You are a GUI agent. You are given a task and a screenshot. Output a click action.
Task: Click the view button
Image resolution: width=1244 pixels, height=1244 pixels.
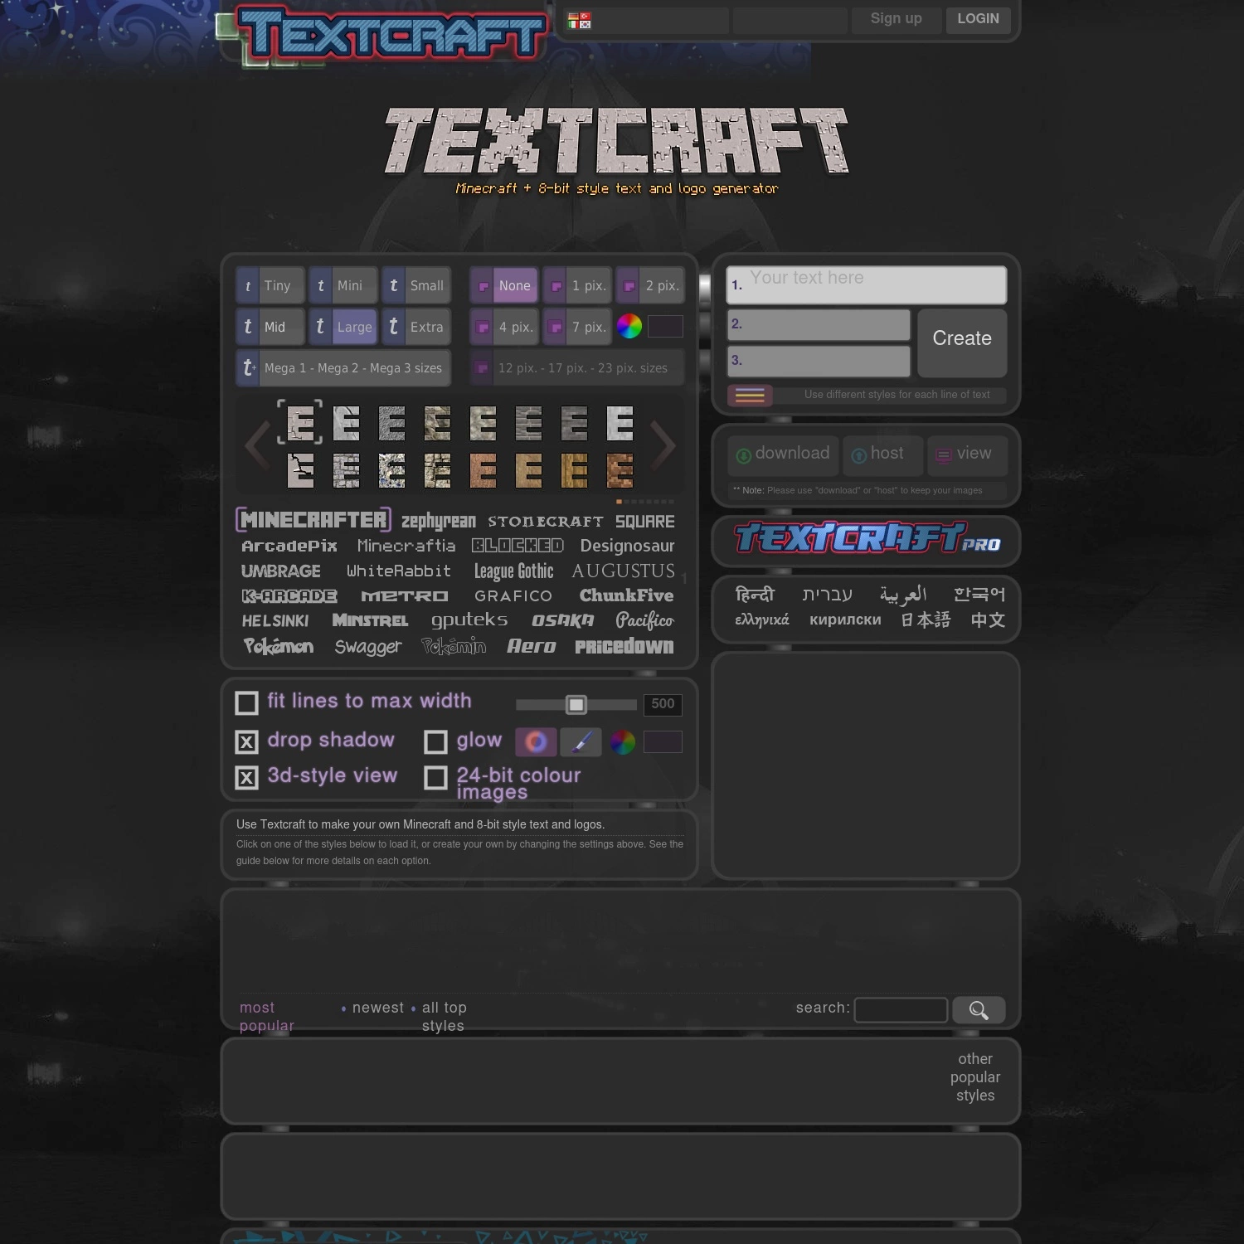(x=967, y=454)
